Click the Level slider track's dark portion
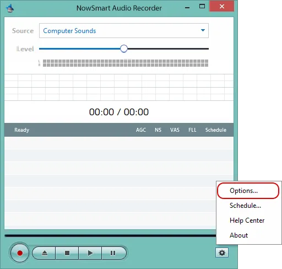This screenshot has width=282, height=269. click(x=168, y=49)
